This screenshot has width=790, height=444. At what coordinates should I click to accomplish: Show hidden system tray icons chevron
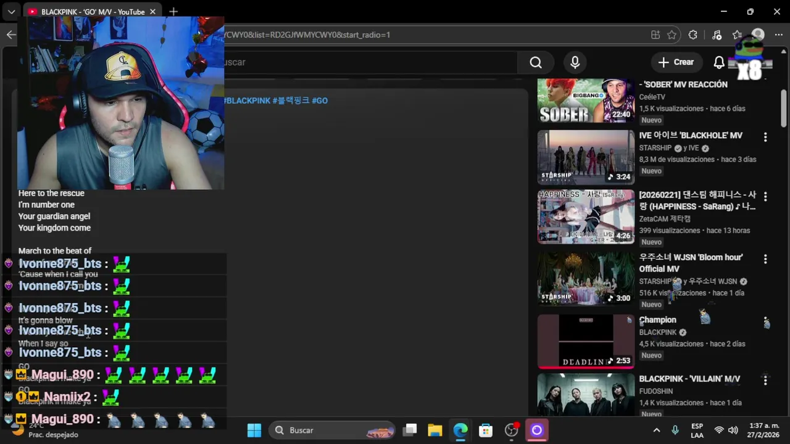pos(657,430)
